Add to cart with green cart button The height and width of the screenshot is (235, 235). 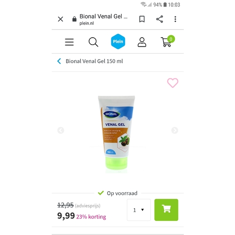pyautogui.click(x=166, y=210)
